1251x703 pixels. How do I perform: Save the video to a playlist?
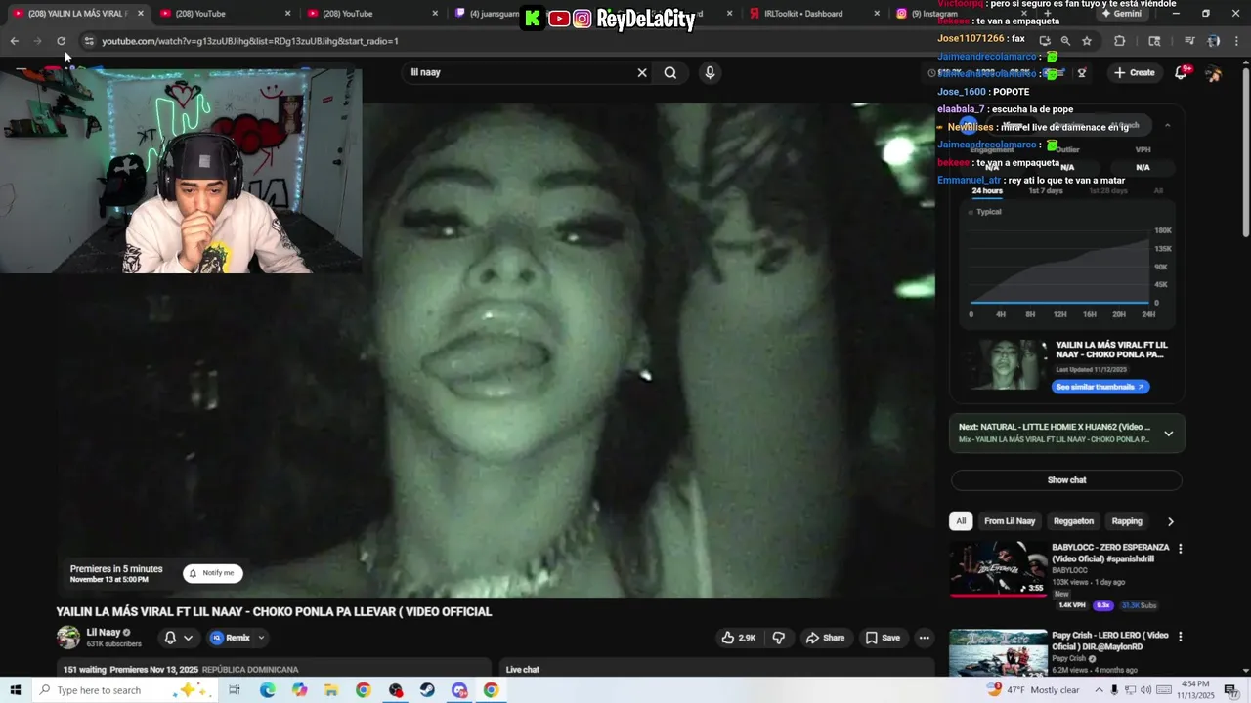883,638
